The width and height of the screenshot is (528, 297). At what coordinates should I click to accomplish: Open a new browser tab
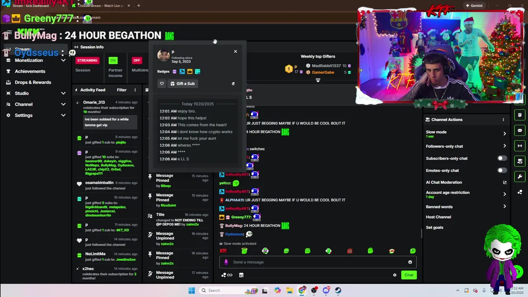139,6
